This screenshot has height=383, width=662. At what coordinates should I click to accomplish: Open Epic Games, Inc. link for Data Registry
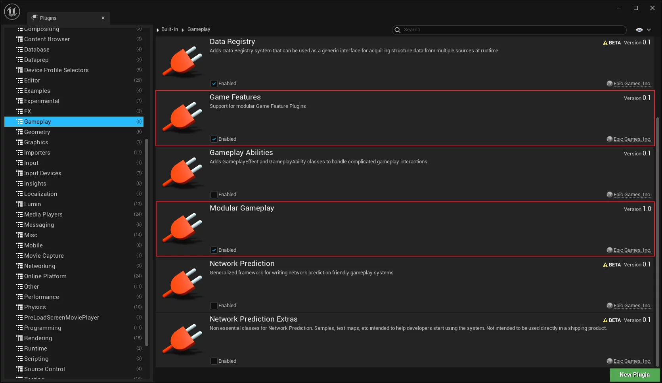[632, 84]
